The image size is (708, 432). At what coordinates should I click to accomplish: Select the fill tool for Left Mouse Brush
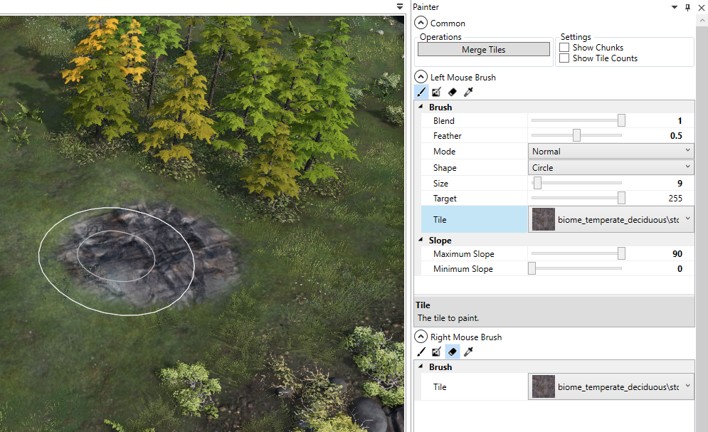click(x=436, y=92)
